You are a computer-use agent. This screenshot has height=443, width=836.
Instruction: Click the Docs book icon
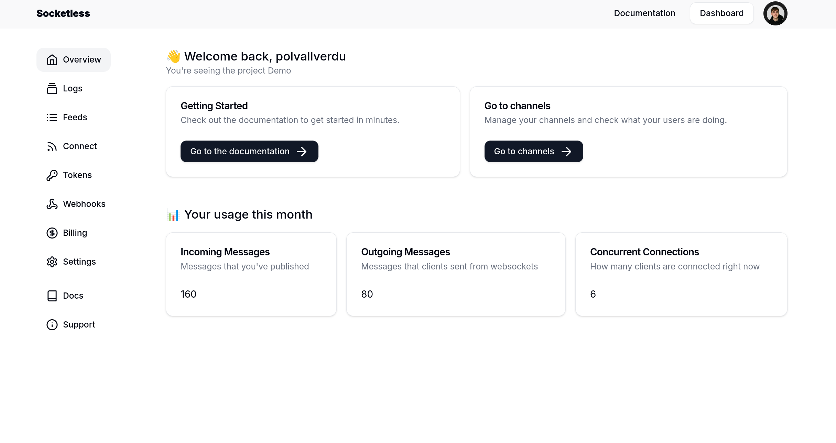(52, 296)
